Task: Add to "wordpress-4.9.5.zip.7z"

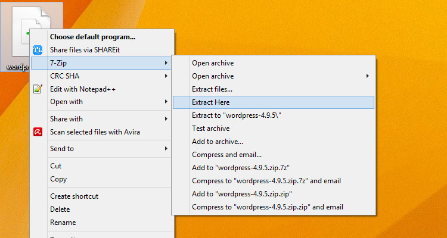Action: (274, 168)
